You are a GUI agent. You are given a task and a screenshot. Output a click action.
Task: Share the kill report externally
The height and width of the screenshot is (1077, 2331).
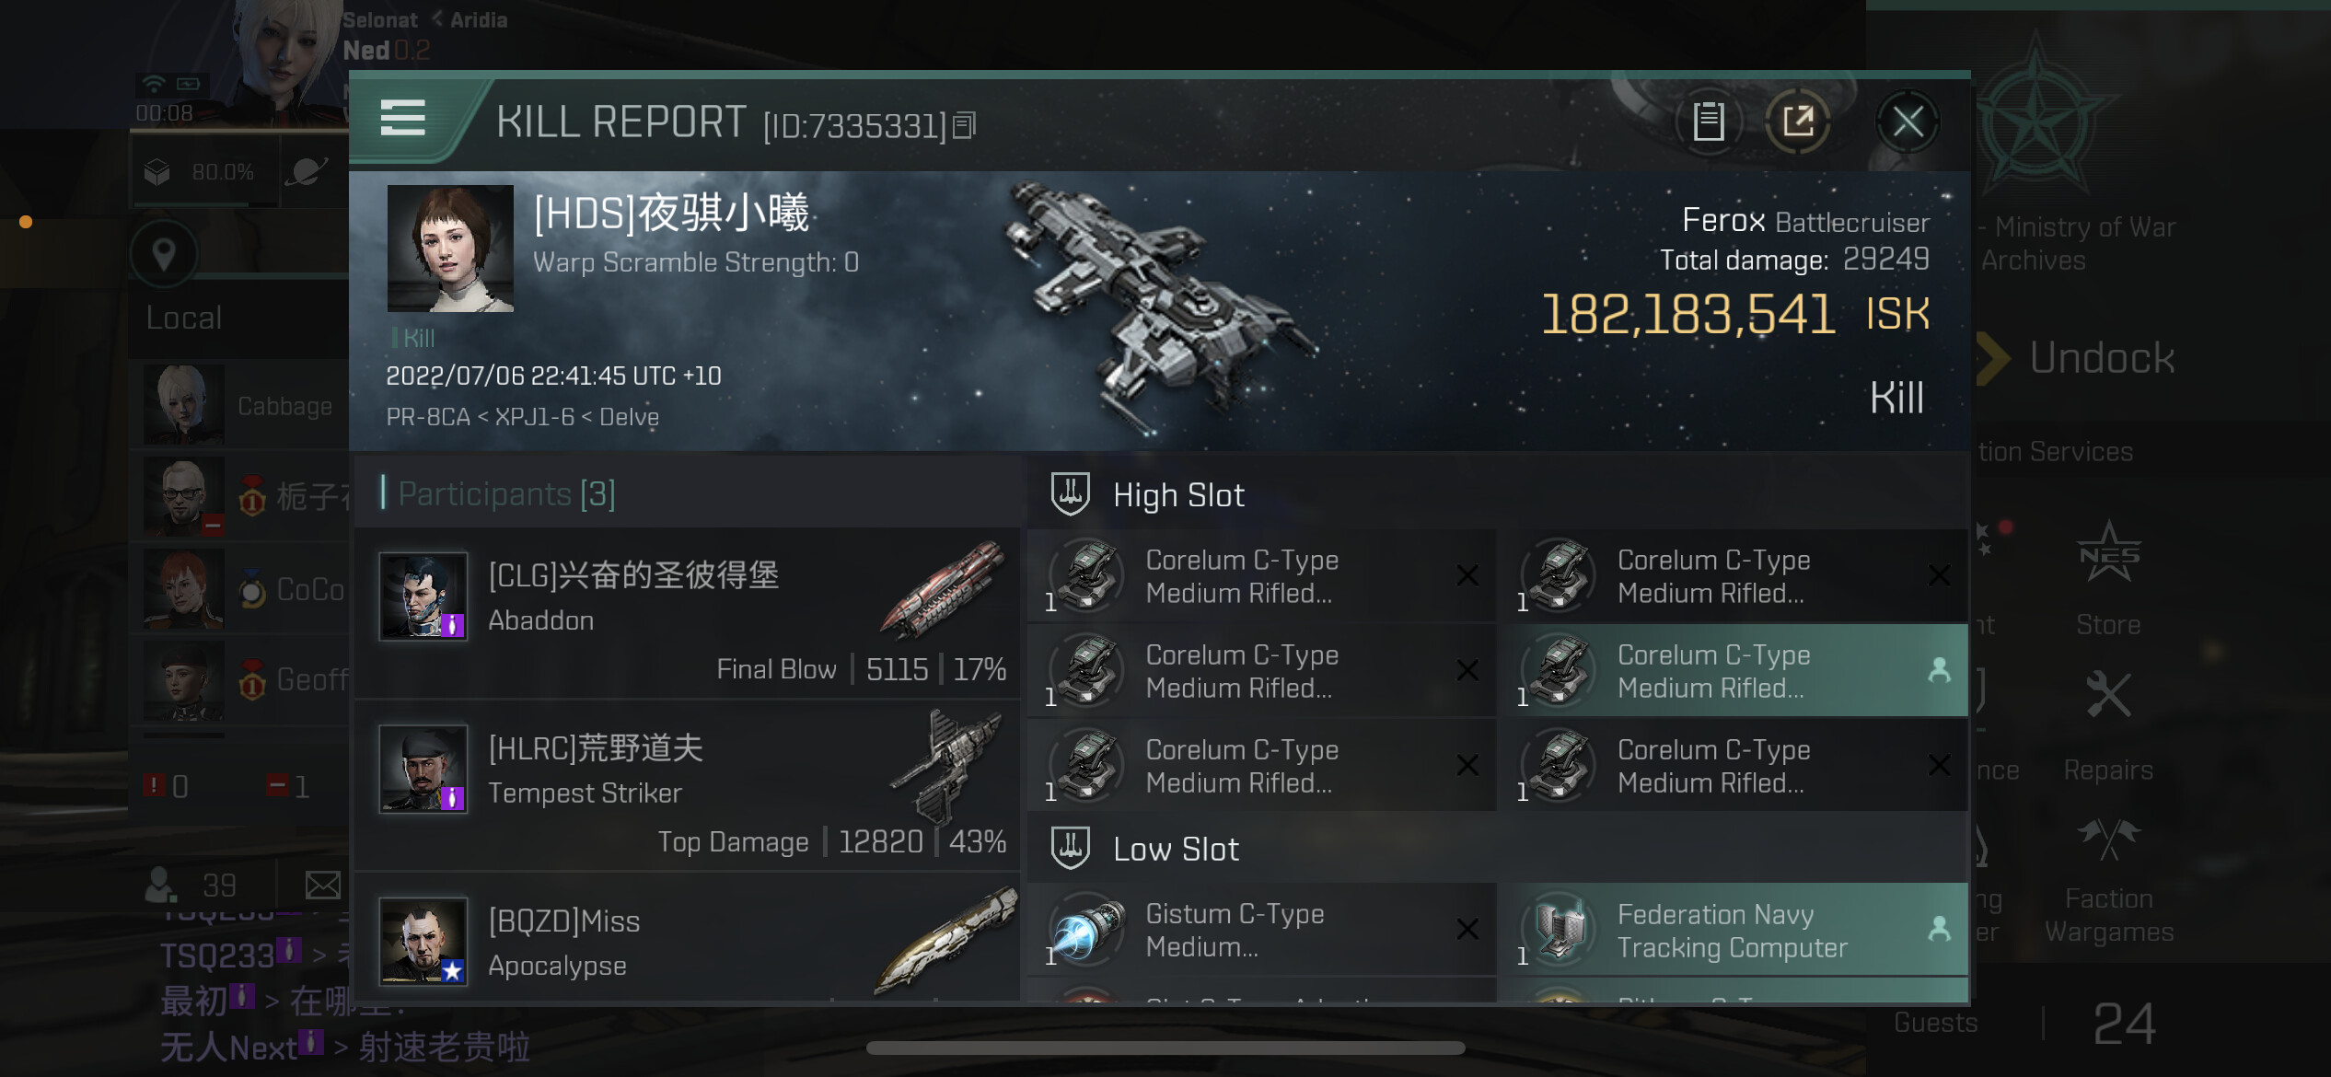pyautogui.click(x=1797, y=122)
